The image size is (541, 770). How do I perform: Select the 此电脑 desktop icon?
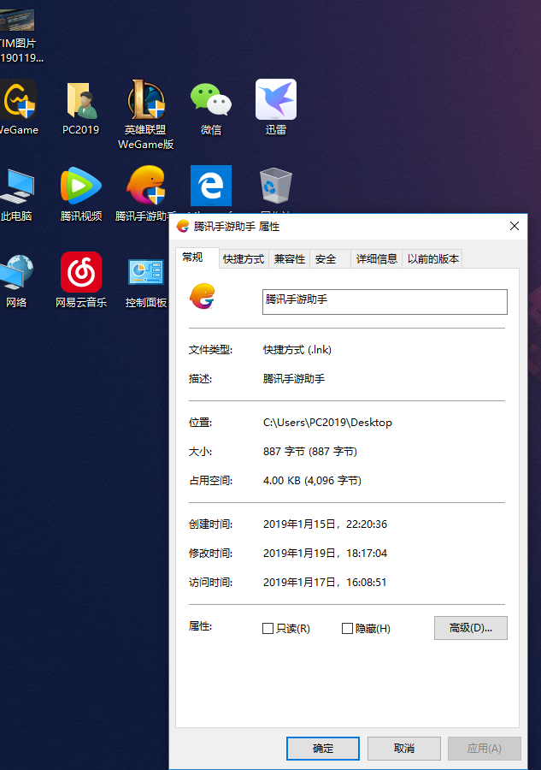coord(17,187)
